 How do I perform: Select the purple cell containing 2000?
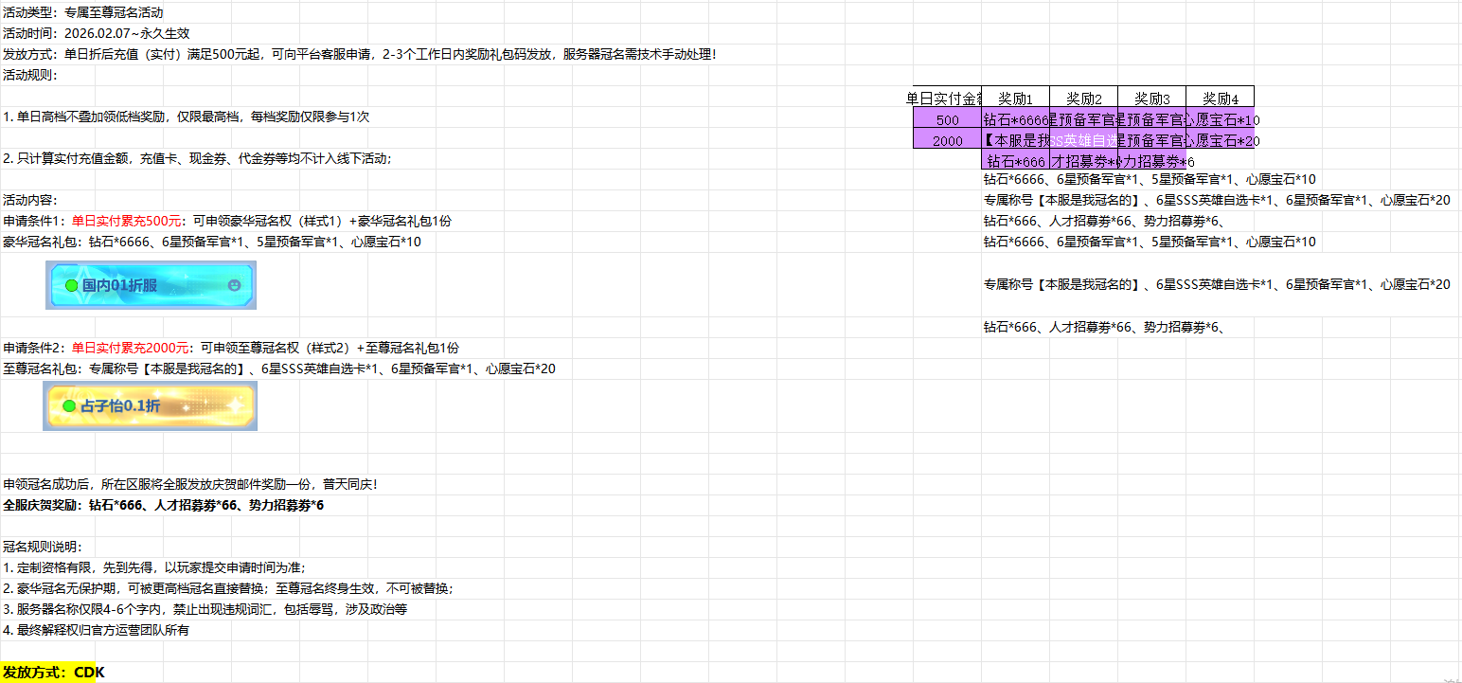click(x=947, y=140)
